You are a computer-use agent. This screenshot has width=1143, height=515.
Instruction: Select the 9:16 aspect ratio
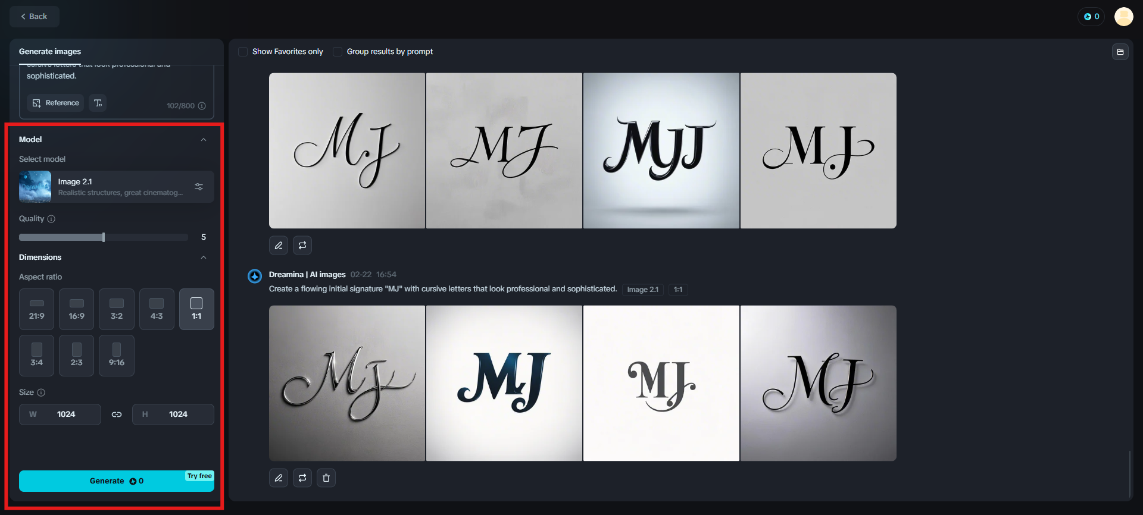(x=117, y=356)
